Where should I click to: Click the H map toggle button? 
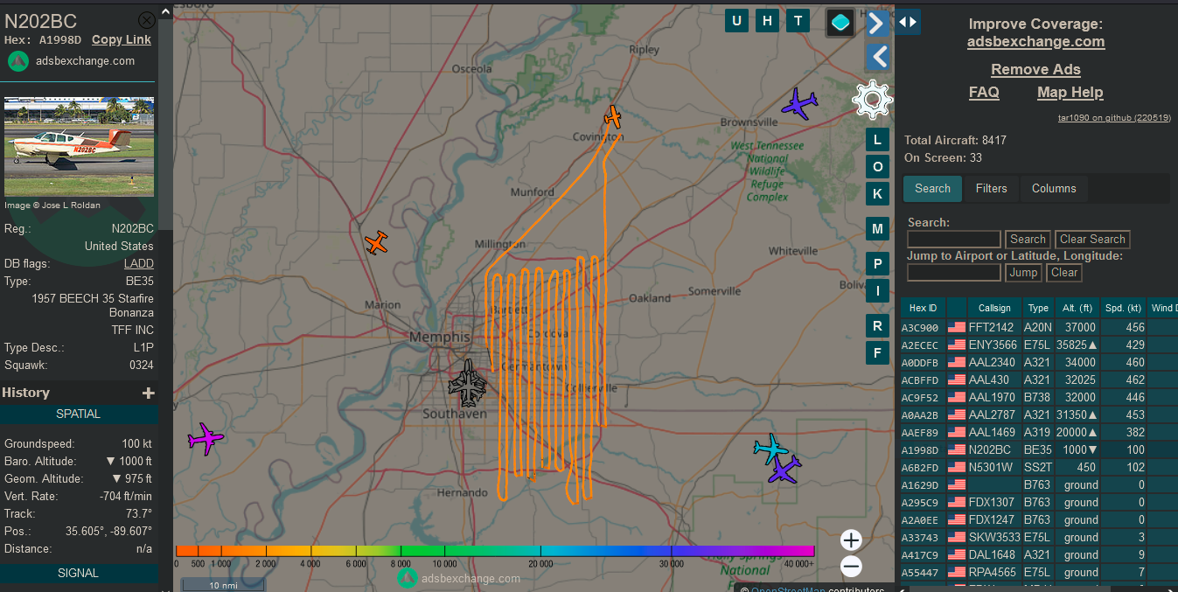point(767,21)
